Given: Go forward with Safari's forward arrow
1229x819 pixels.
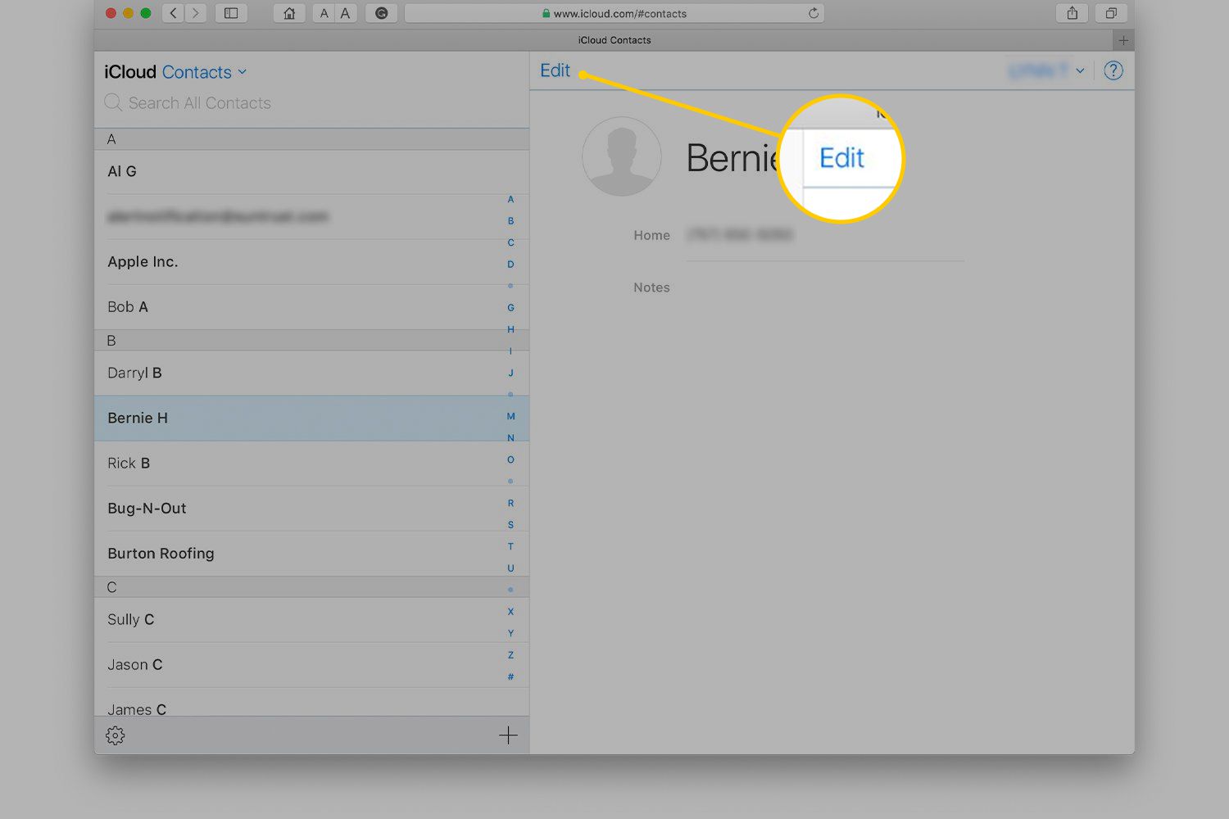Looking at the screenshot, I should (x=196, y=13).
